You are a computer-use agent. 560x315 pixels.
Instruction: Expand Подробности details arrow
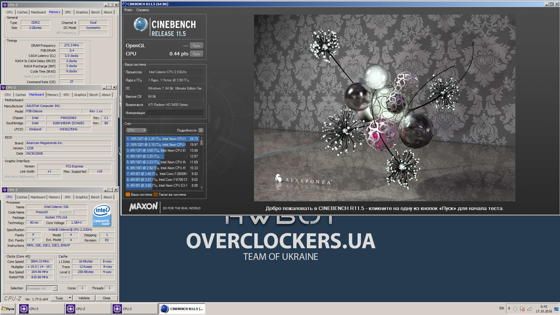(x=201, y=130)
